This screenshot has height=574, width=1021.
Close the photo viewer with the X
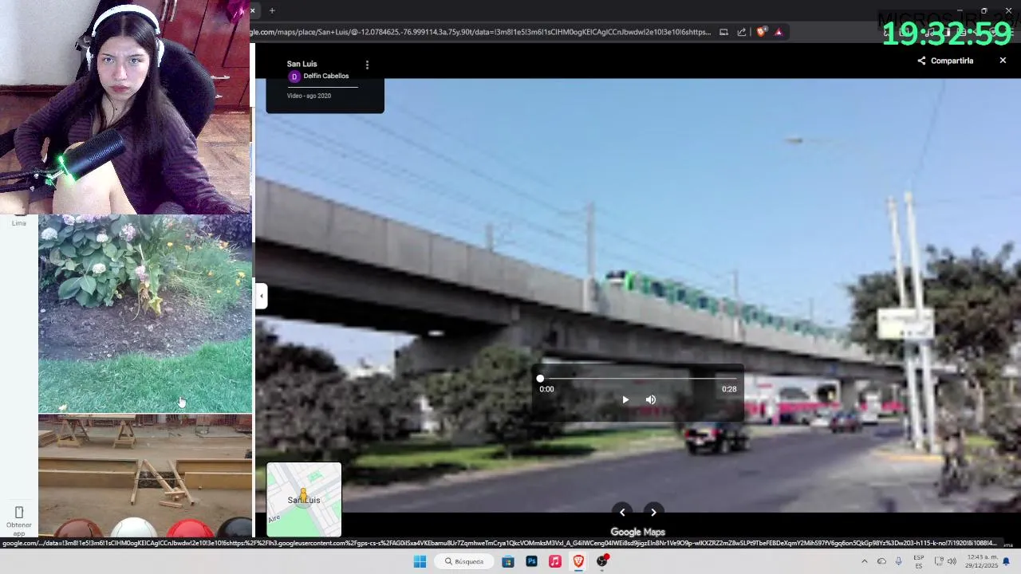click(x=1003, y=61)
